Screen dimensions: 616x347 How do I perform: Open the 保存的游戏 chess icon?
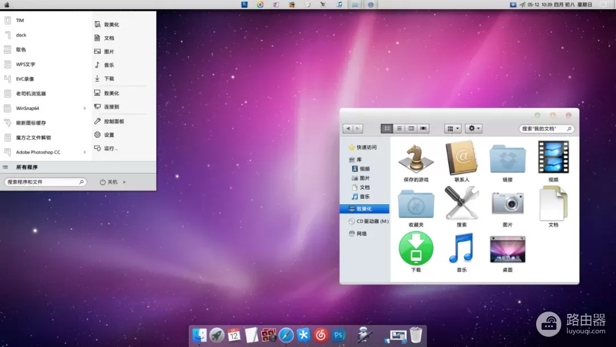416,158
